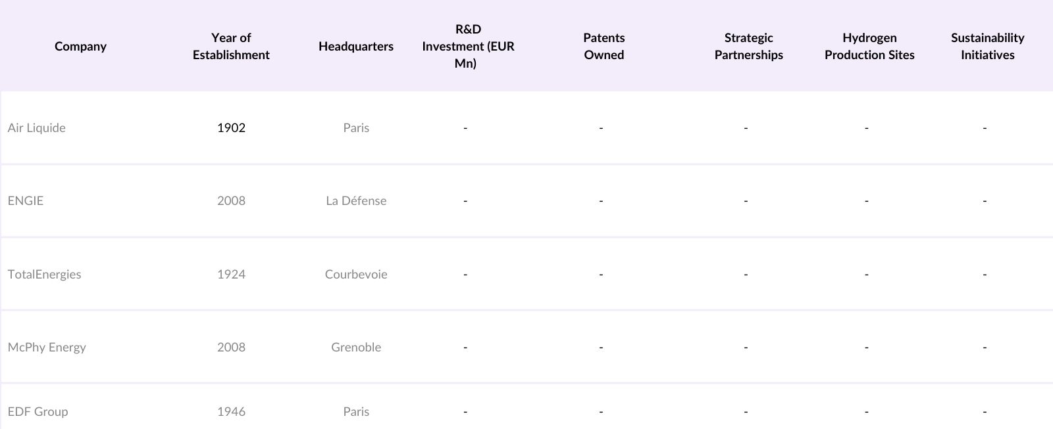Select the McPhy Energy company name
The height and width of the screenshot is (429, 1053).
[x=47, y=347]
